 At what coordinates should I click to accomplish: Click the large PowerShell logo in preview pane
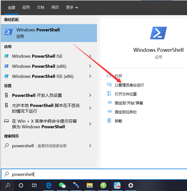[158, 33]
